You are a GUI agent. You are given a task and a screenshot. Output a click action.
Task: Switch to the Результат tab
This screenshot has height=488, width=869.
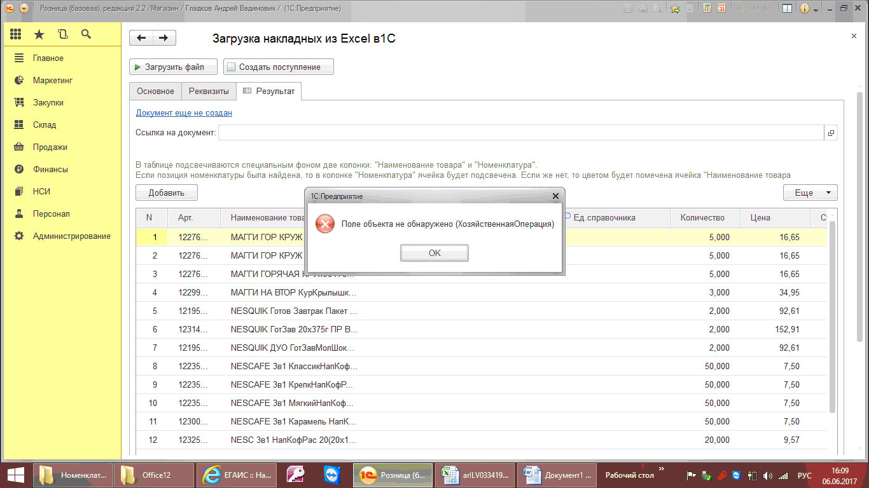269,91
